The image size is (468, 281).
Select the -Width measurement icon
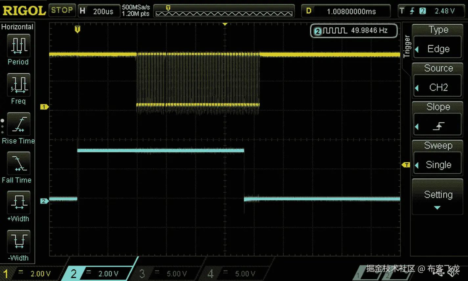pyautogui.click(x=19, y=241)
